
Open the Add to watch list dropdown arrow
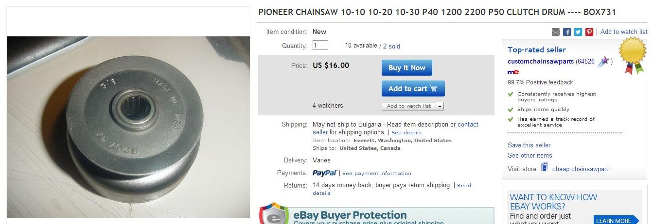tap(440, 106)
